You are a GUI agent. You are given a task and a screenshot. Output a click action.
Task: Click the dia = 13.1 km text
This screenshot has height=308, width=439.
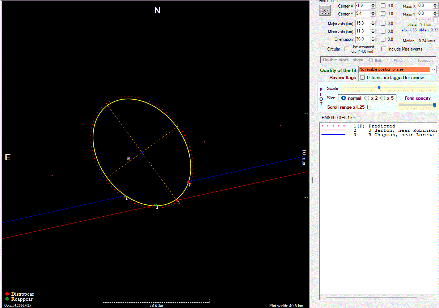tap(419, 25)
